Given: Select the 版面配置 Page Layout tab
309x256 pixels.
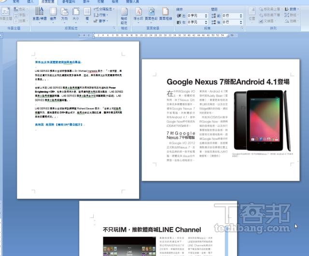Looking at the screenshot, I should point(48,1).
